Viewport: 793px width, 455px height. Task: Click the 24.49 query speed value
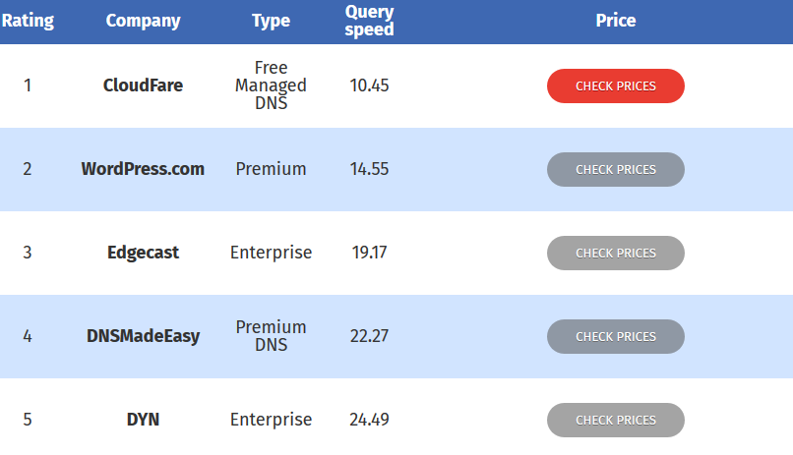(369, 420)
